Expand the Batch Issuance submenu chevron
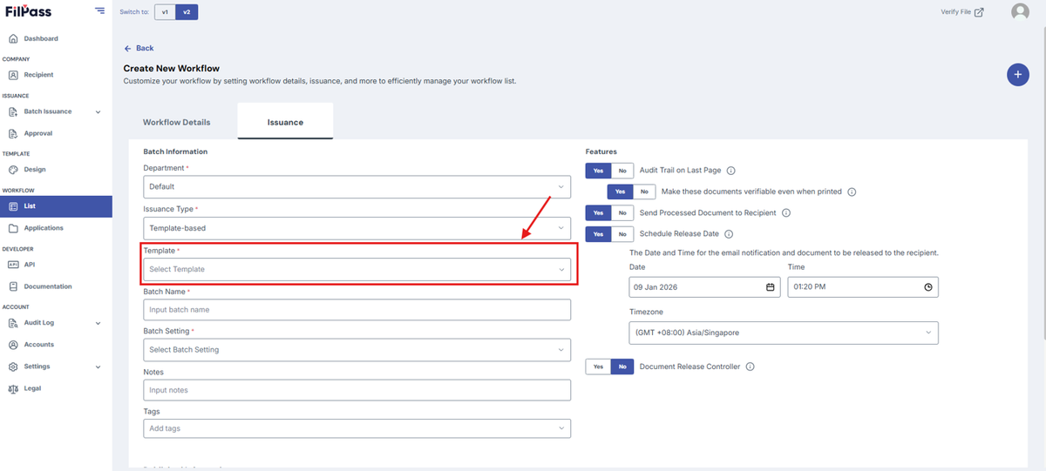 point(98,111)
